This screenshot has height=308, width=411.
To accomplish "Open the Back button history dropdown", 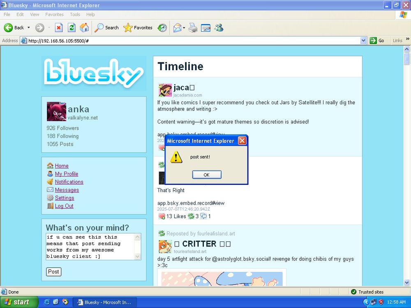I will [x=29, y=28].
